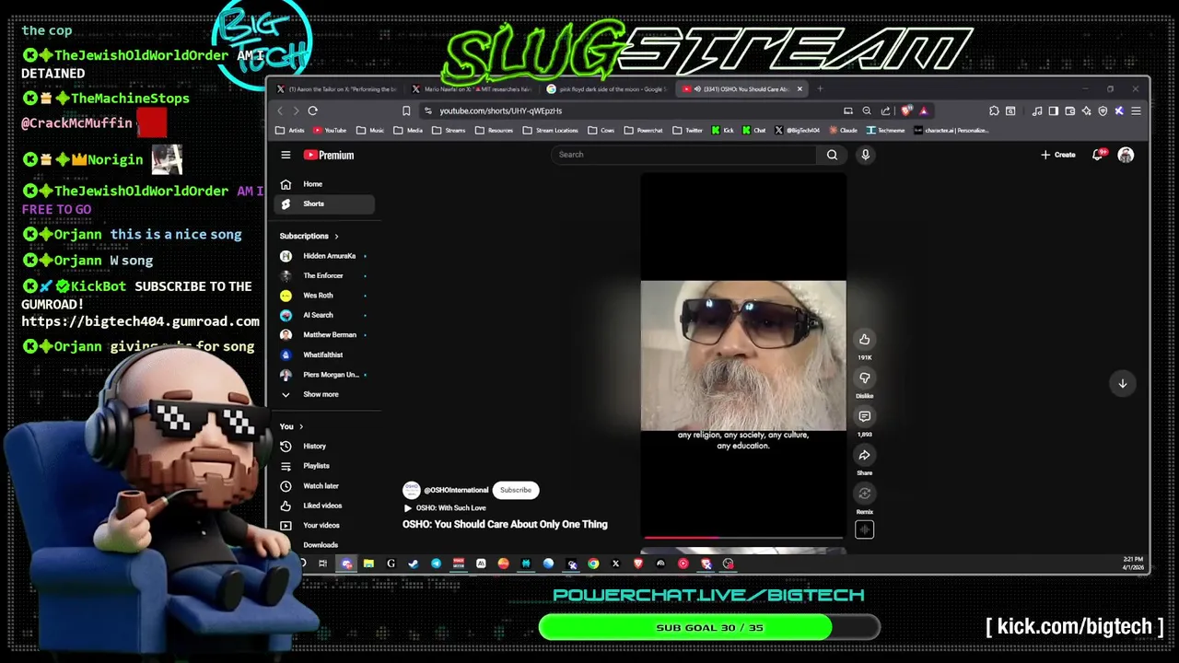
Task: Click the OSHO short video frame
Action: point(743,355)
